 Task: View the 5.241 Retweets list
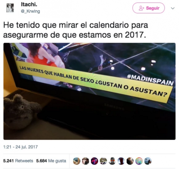point(18,161)
